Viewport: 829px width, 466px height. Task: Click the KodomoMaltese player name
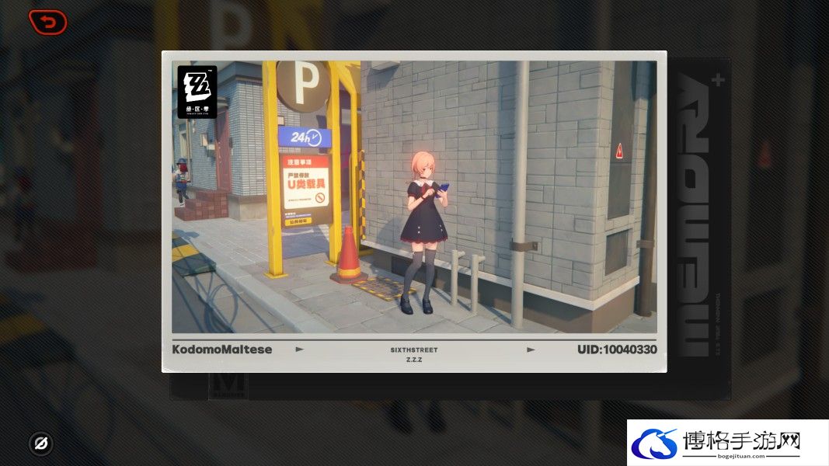(x=222, y=349)
